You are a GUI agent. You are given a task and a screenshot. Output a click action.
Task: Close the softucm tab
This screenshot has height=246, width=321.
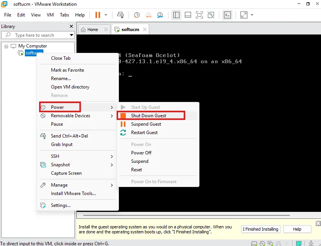tap(145, 30)
